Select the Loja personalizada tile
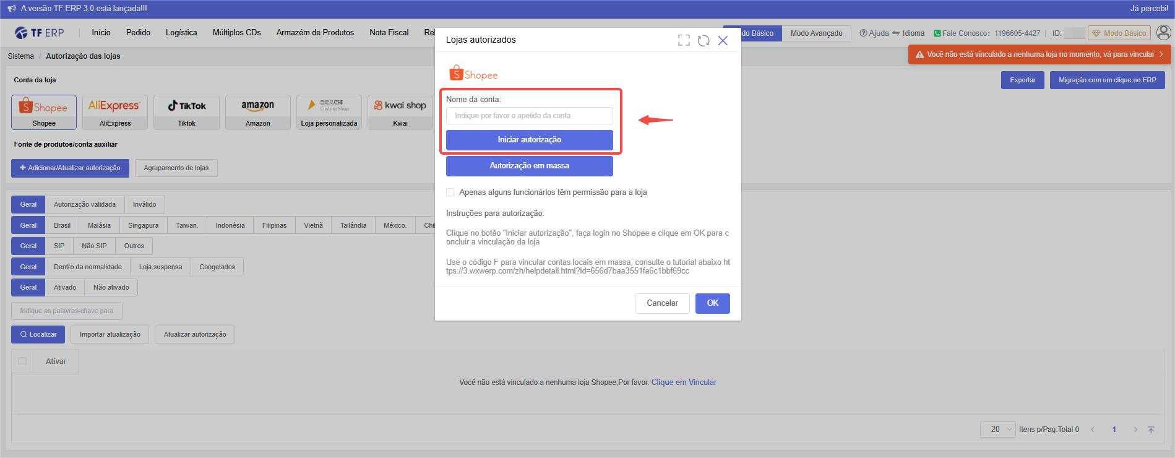Viewport: 1175px width, 458px height. pos(329,112)
